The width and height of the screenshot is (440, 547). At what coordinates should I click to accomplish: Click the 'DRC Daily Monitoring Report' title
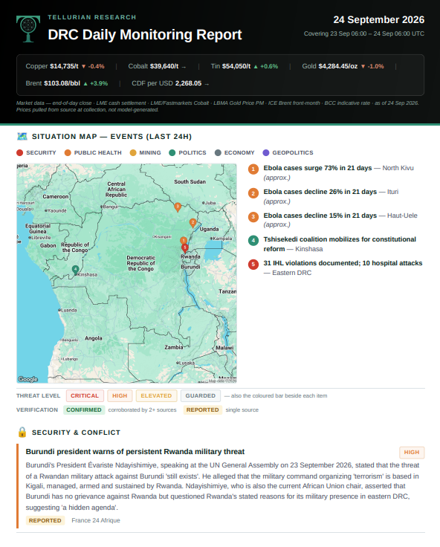[x=145, y=34]
